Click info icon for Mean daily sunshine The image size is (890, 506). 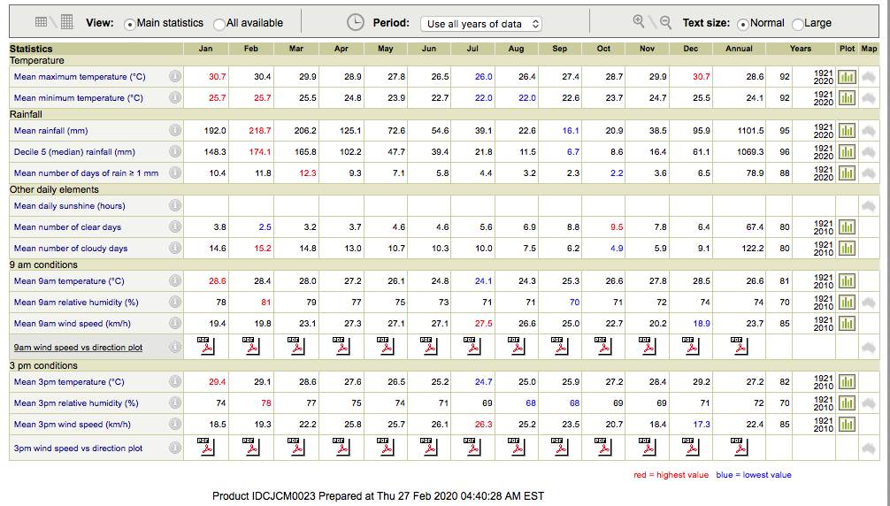click(x=175, y=206)
